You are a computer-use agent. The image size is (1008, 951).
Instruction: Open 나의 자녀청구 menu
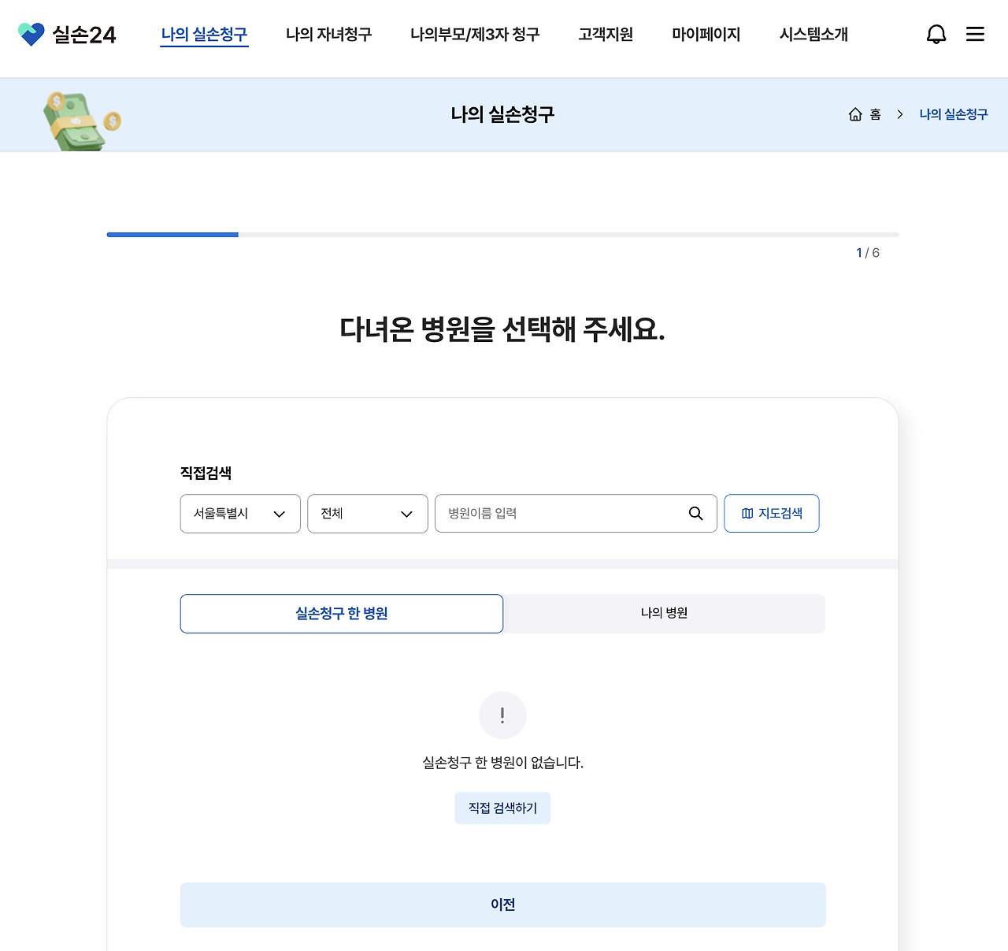(x=328, y=35)
